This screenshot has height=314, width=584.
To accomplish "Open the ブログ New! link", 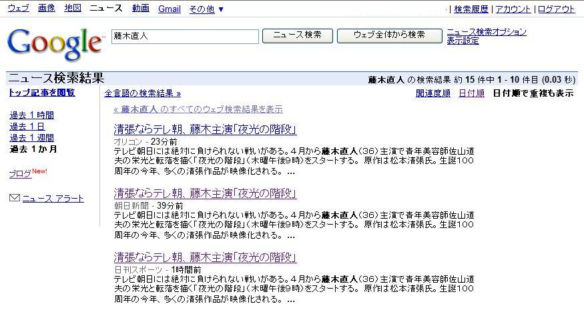I will coord(28,173).
